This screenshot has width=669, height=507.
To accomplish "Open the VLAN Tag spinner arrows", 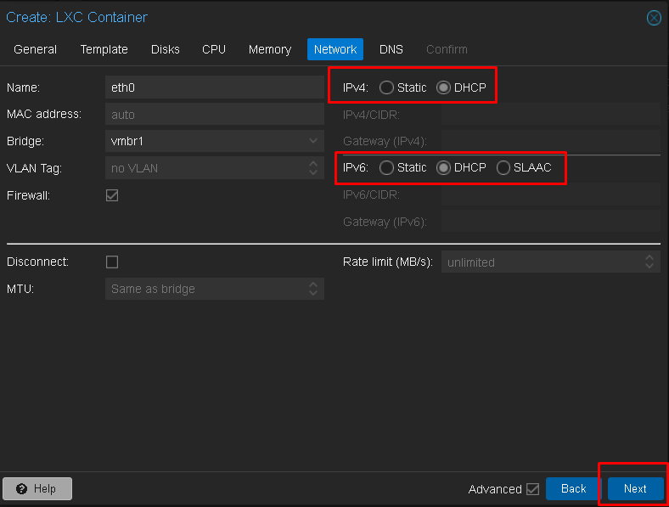I will click(x=313, y=168).
